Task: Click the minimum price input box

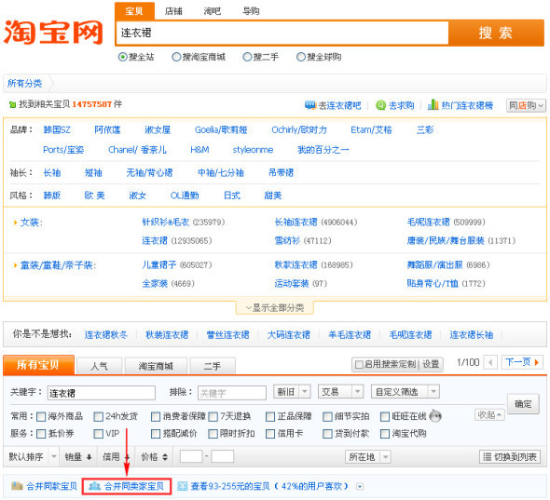Action: point(191,456)
